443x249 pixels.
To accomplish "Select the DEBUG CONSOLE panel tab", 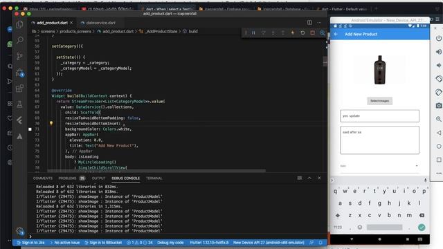I will [x=126, y=178].
